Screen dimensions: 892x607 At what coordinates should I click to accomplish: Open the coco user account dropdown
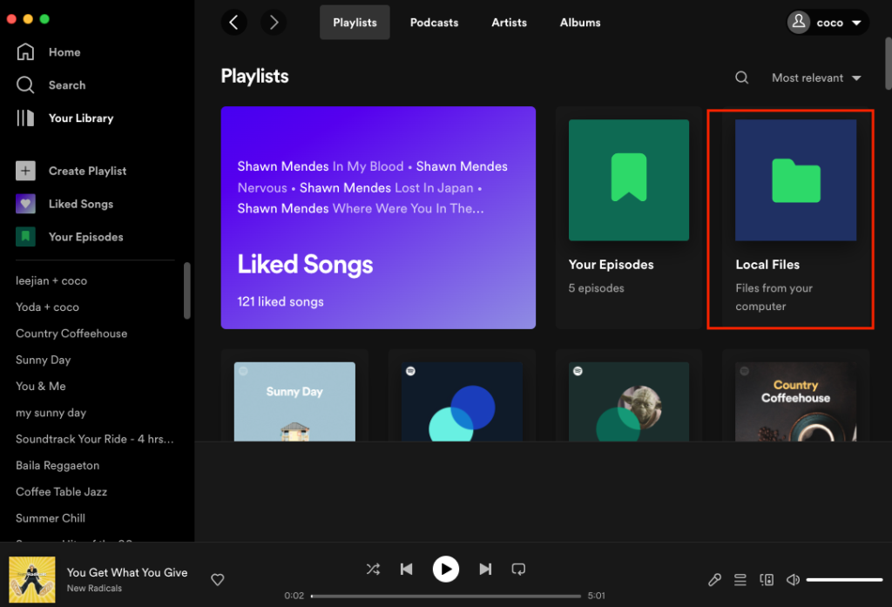(x=828, y=23)
